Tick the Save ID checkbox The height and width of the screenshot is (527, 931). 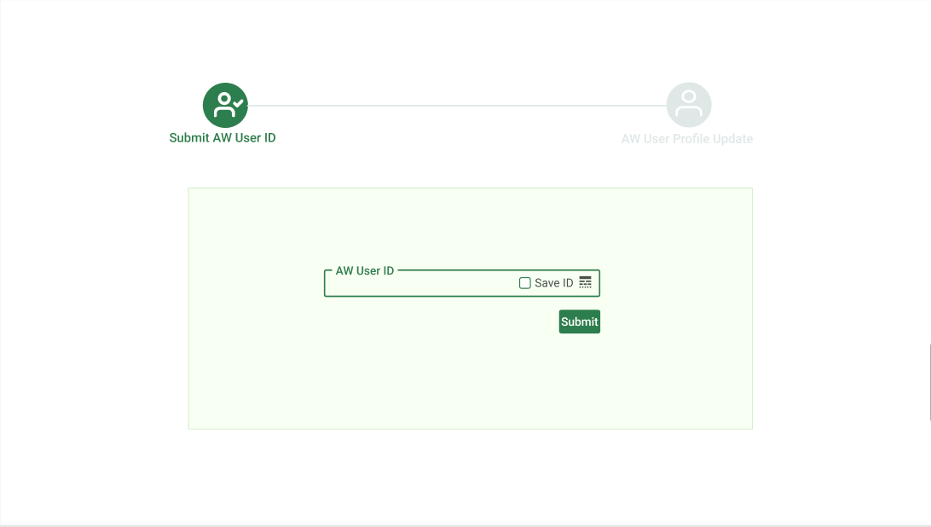click(525, 283)
